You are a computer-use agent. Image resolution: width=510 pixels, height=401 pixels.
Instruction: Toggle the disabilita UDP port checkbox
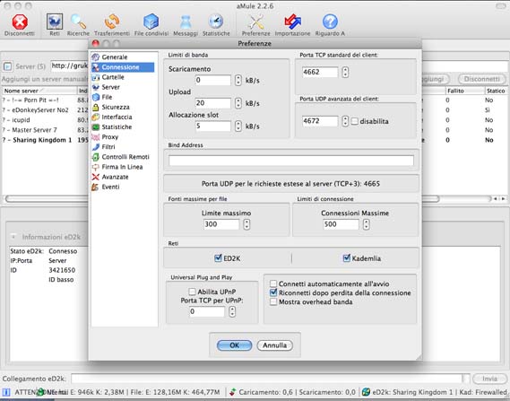355,121
